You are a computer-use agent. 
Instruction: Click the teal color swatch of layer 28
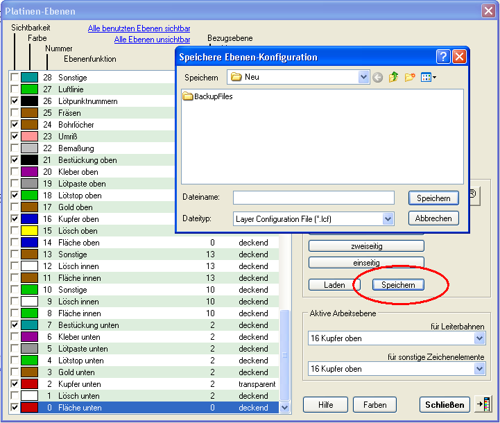point(29,77)
